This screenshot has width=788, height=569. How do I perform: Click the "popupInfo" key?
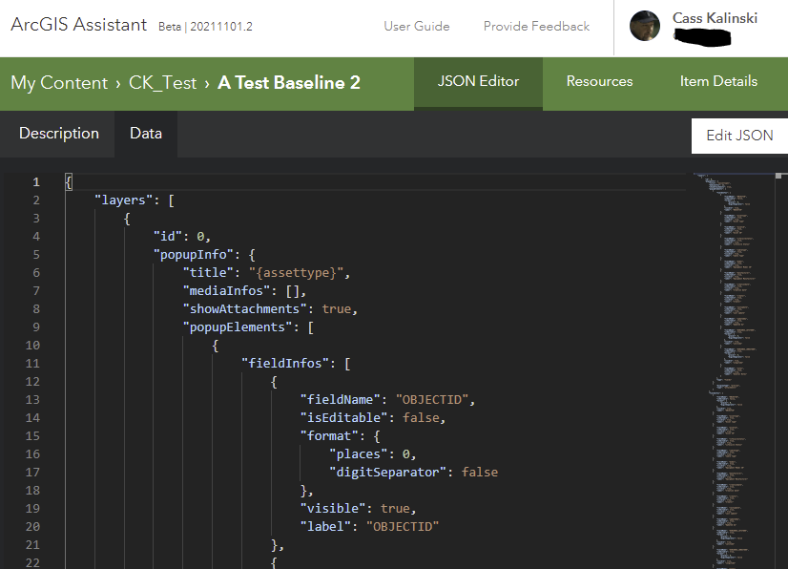(x=194, y=255)
